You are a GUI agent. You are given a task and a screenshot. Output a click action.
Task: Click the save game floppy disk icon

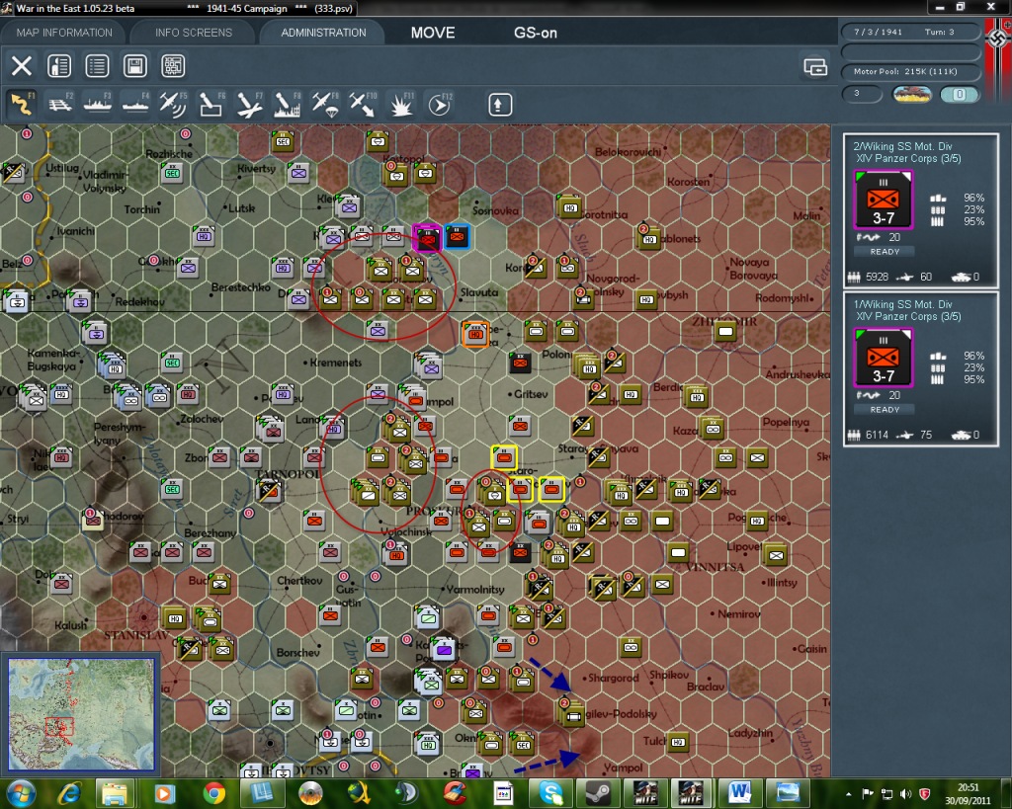click(134, 66)
